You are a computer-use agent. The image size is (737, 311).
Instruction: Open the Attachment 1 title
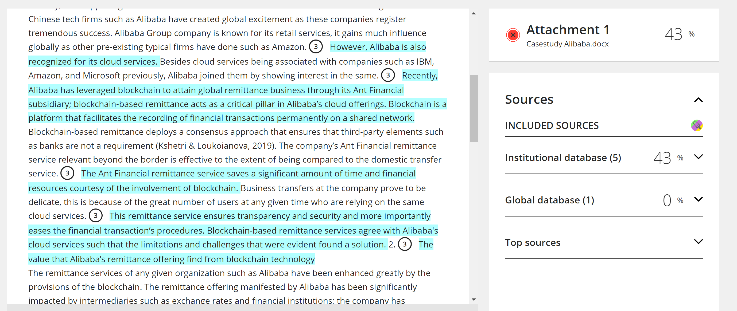point(568,30)
